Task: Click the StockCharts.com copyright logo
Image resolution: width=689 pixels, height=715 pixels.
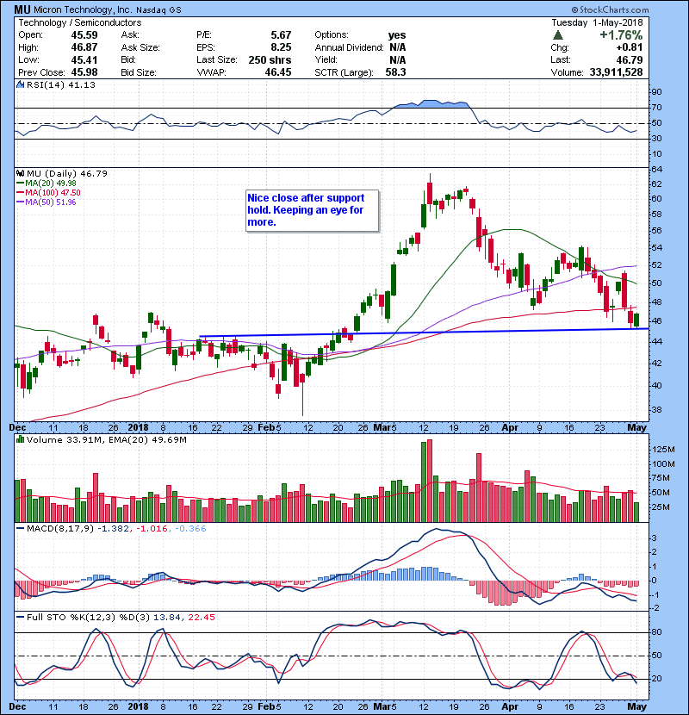Action: [x=610, y=9]
